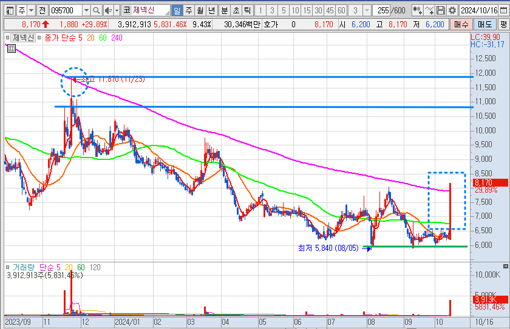Switch to 주 weekly chart period
This screenshot has width=510, height=329.
(x=189, y=11)
